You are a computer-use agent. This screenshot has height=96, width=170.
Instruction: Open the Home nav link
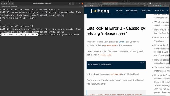(x=119, y=11)
